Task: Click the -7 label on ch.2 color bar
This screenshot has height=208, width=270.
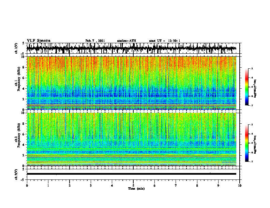Action: click(252, 161)
